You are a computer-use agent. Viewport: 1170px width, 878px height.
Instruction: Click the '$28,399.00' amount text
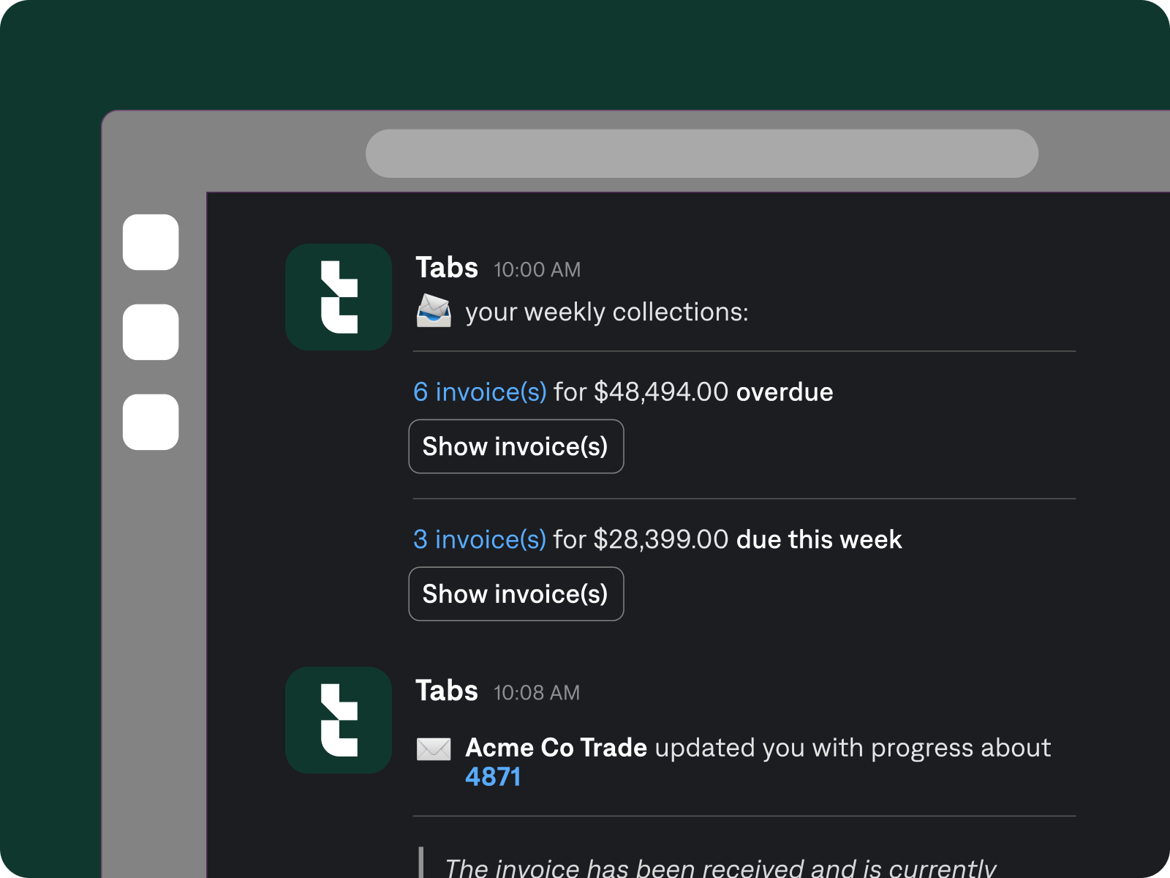(661, 540)
